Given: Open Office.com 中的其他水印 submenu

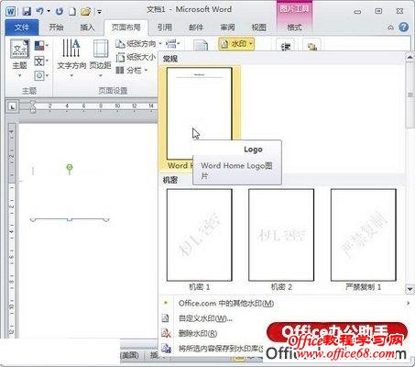Looking at the screenshot, I should click(286, 303).
